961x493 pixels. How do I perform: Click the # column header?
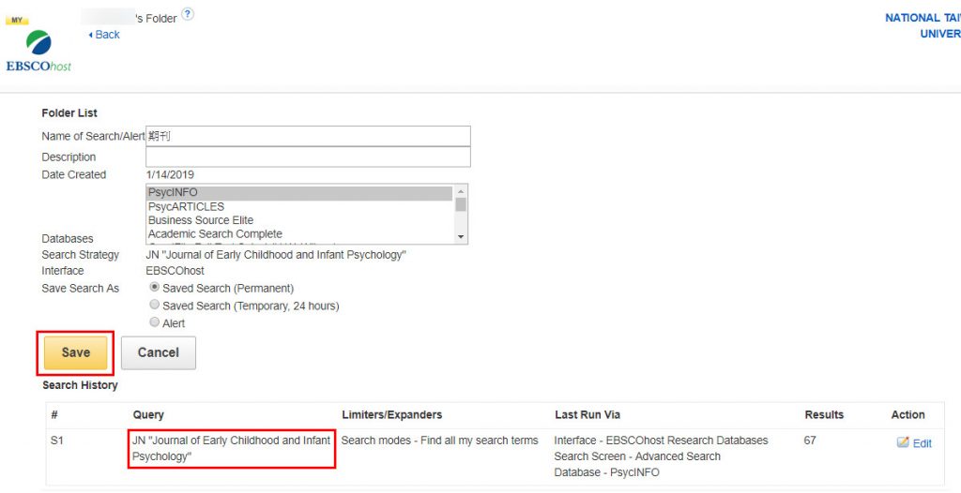pyautogui.click(x=53, y=414)
